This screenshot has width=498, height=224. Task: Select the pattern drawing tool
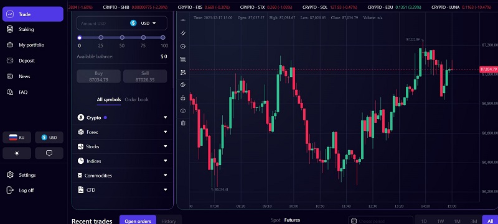pyautogui.click(x=183, y=73)
